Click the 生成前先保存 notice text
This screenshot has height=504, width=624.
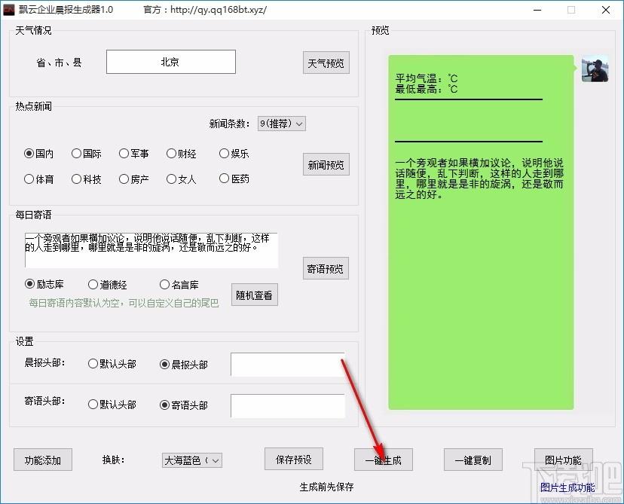[327, 487]
